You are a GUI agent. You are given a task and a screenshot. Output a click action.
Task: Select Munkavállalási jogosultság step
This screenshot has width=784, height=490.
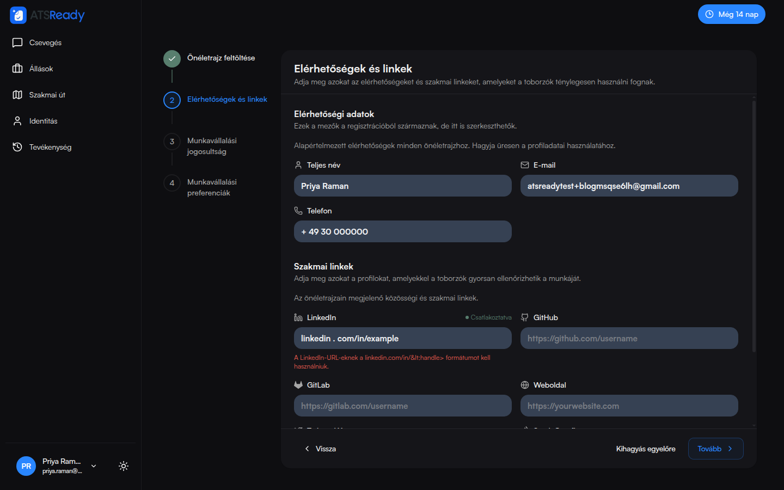tap(212, 146)
